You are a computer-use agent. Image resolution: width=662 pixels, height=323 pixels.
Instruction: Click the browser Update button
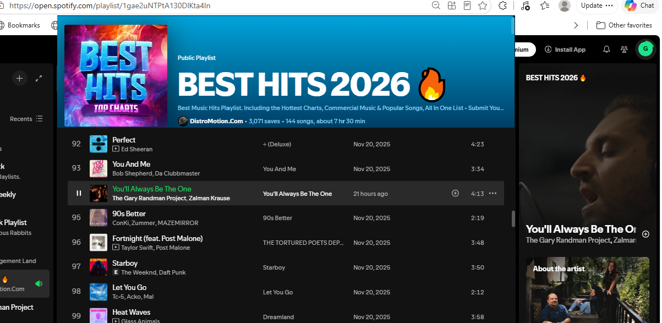[x=597, y=6]
